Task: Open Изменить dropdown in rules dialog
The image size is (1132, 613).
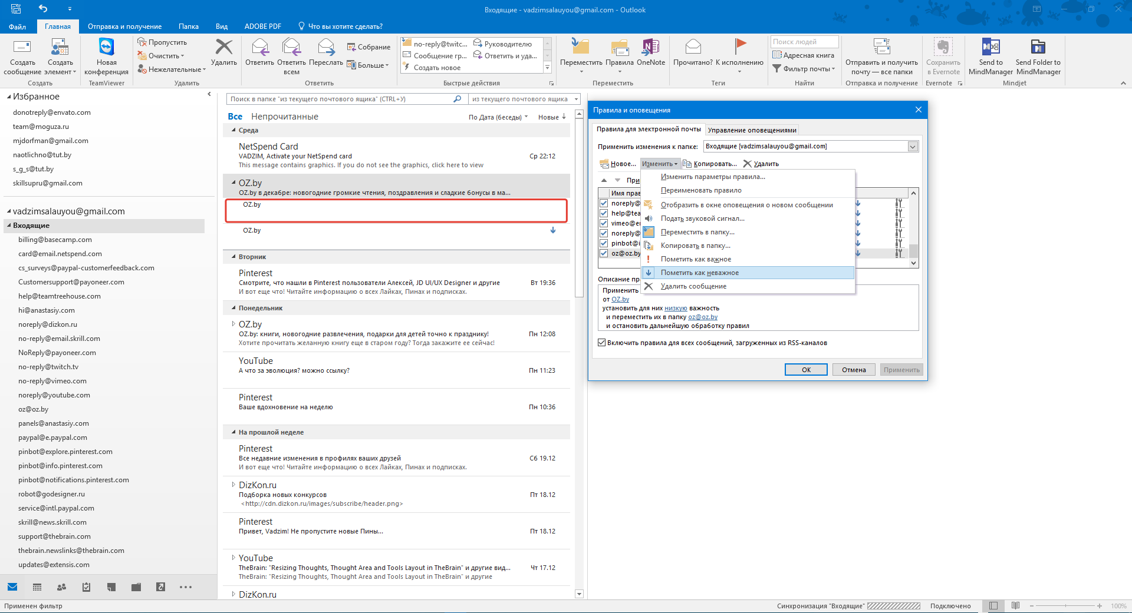Action: pyautogui.click(x=660, y=164)
